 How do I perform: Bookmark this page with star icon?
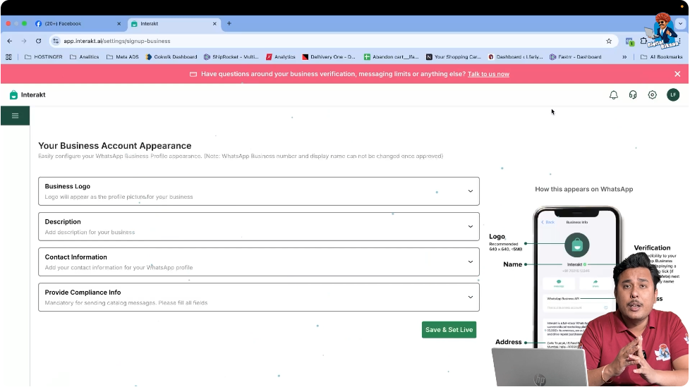pos(609,41)
